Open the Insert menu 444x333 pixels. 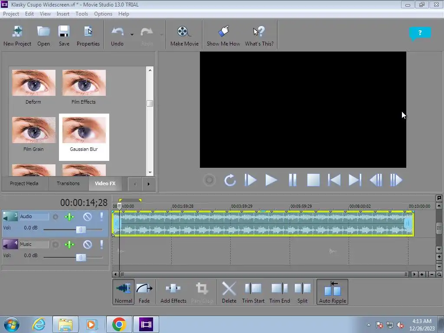pos(63,14)
